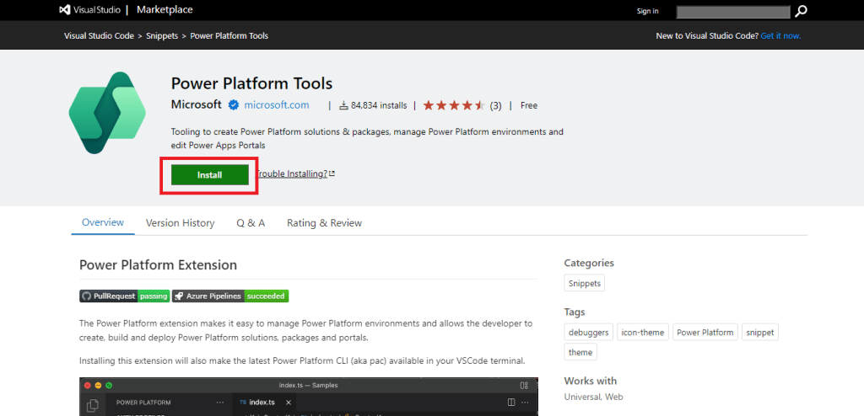The height and width of the screenshot is (416, 864).
Task: Click the star rating icons
Action: tap(453, 105)
